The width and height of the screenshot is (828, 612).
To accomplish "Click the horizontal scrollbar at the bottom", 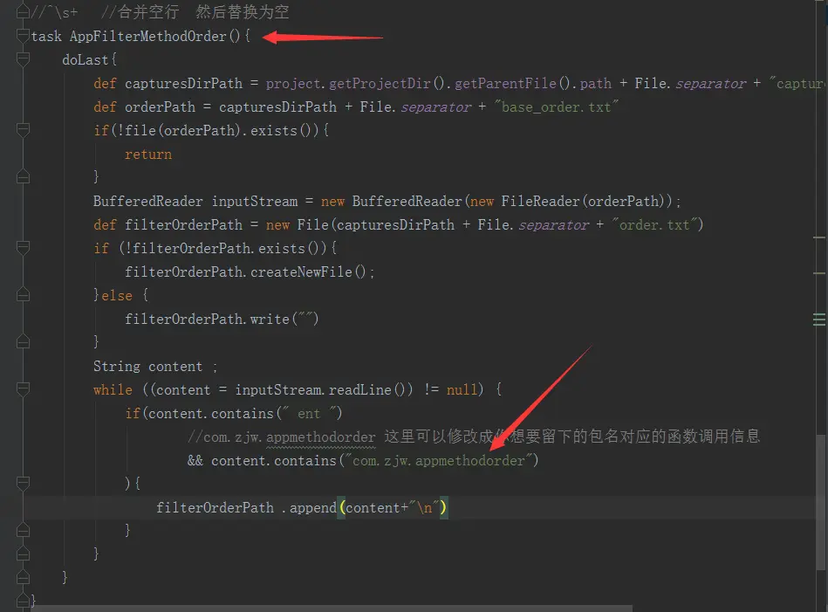I will pyautogui.click(x=332, y=609).
